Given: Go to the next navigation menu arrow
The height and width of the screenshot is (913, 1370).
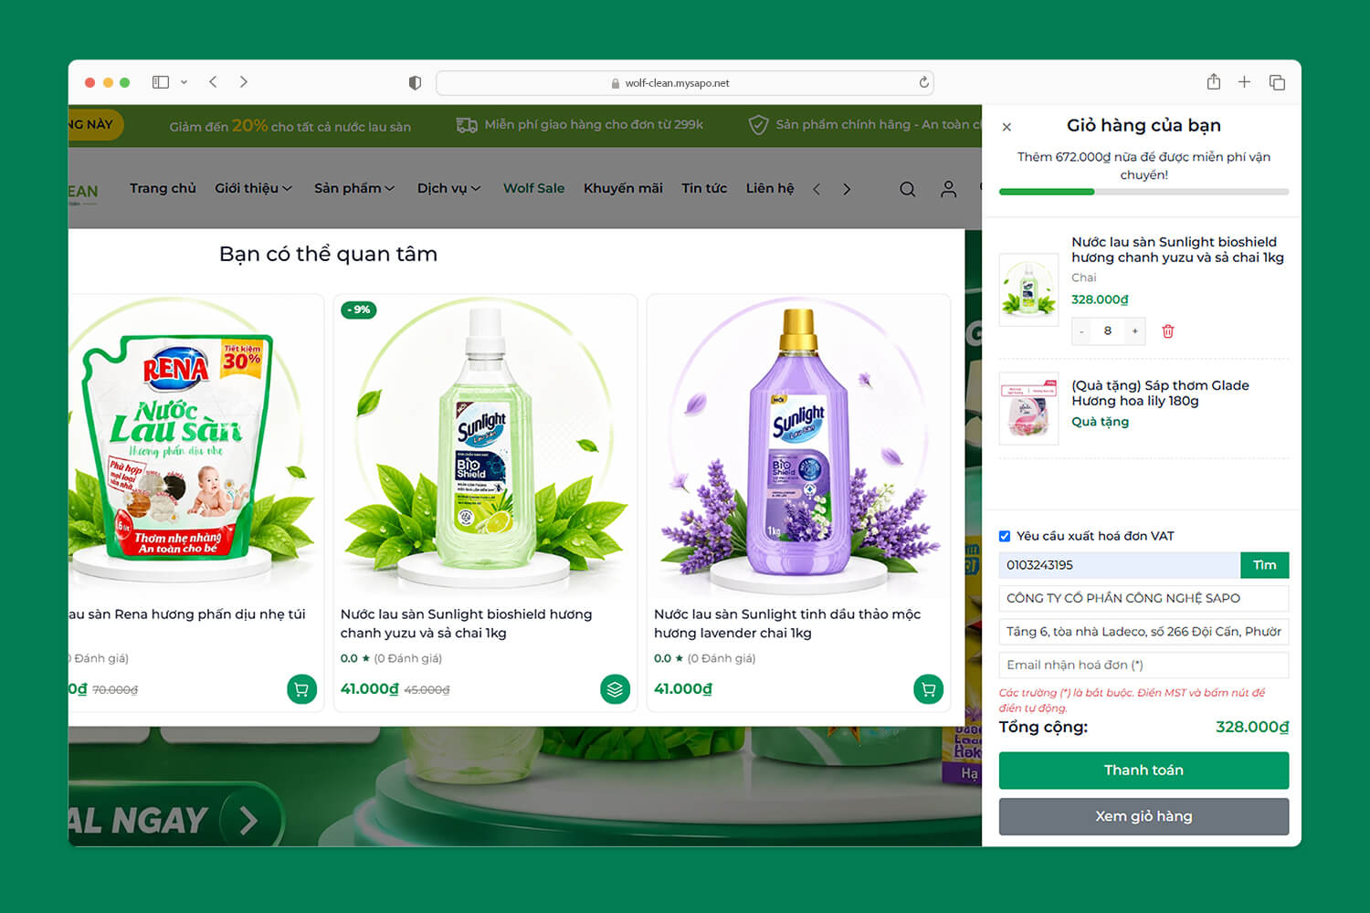Looking at the screenshot, I should tap(847, 189).
